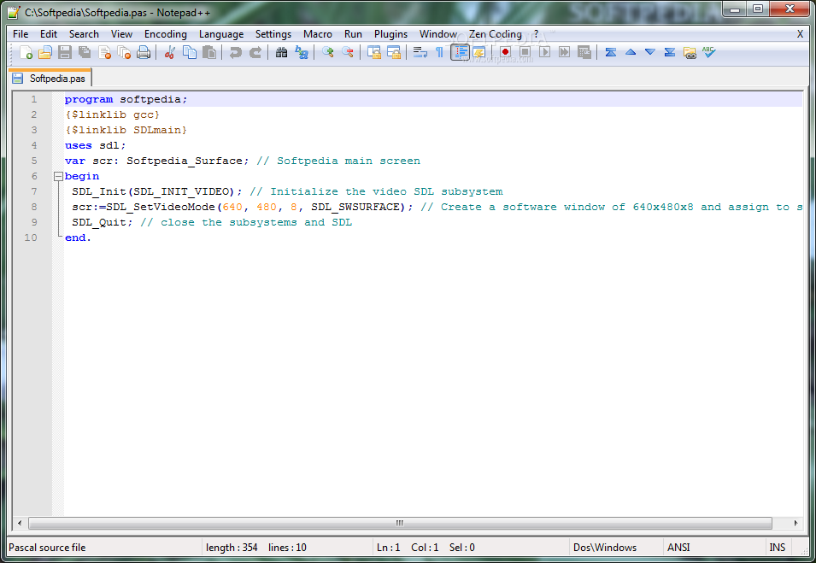Click 'Dos\Windows' in status bar

(605, 548)
